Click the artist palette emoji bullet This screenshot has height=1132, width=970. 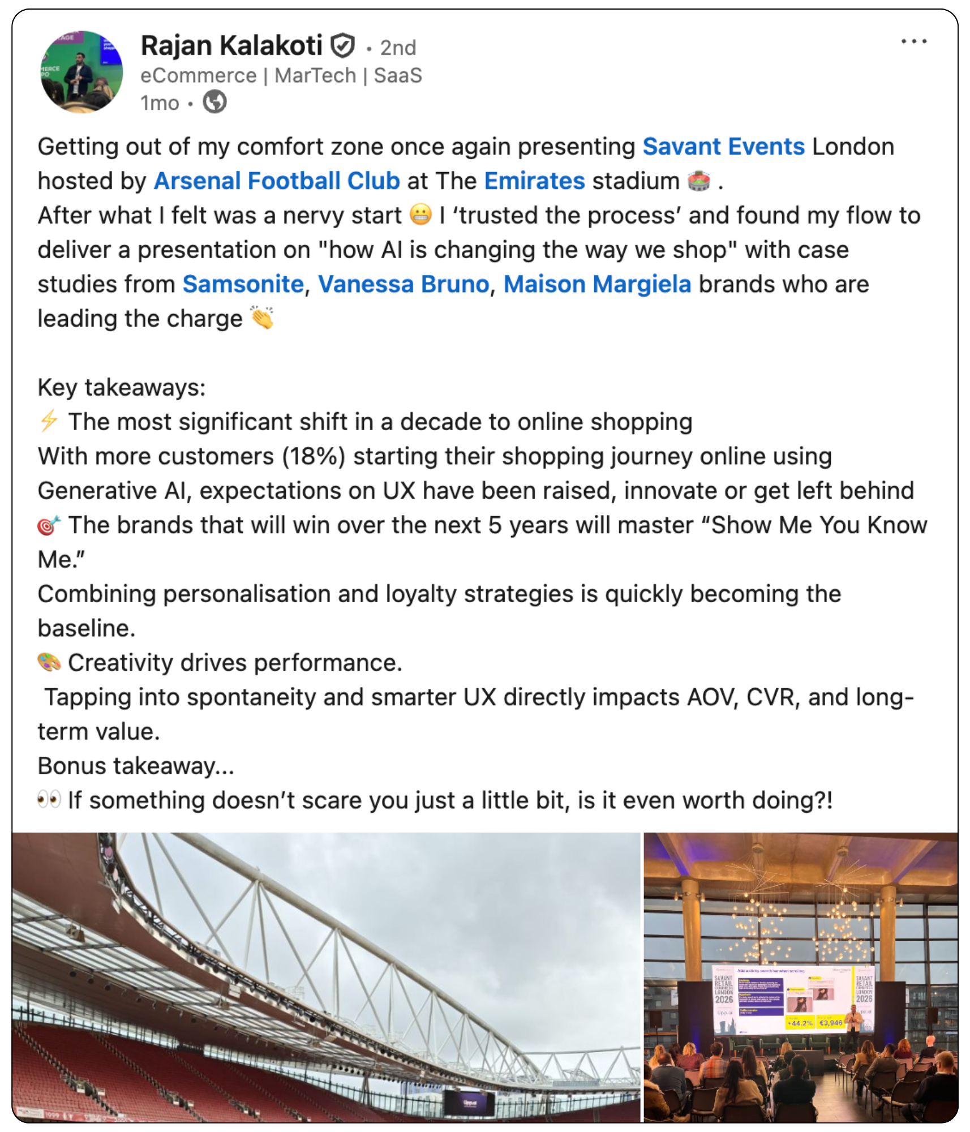pyautogui.click(x=49, y=662)
